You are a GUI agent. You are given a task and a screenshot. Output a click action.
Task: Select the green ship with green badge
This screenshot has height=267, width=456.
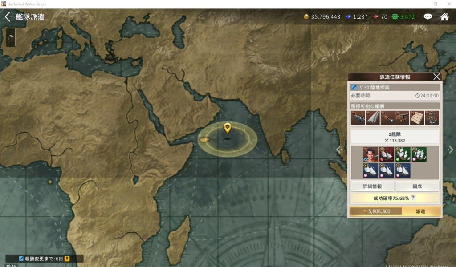[x=403, y=154]
